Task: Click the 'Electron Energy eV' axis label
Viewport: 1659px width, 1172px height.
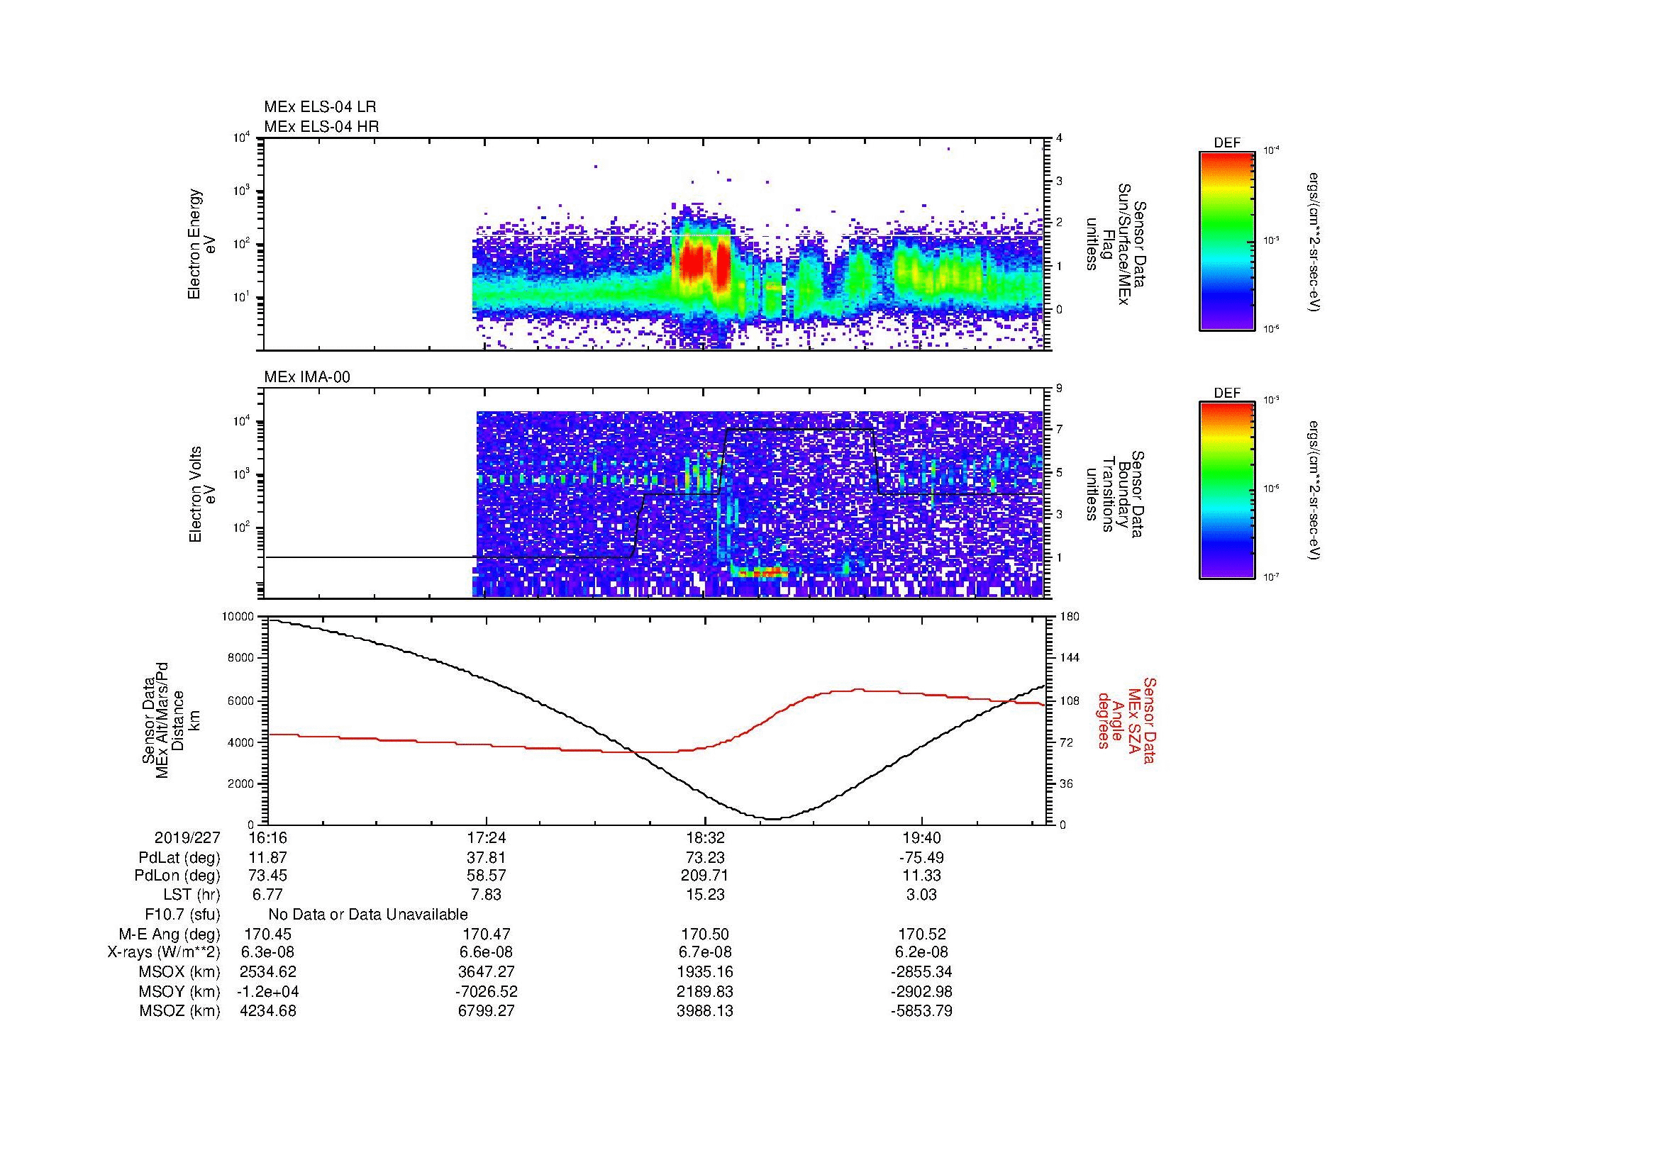Action: pos(201,244)
